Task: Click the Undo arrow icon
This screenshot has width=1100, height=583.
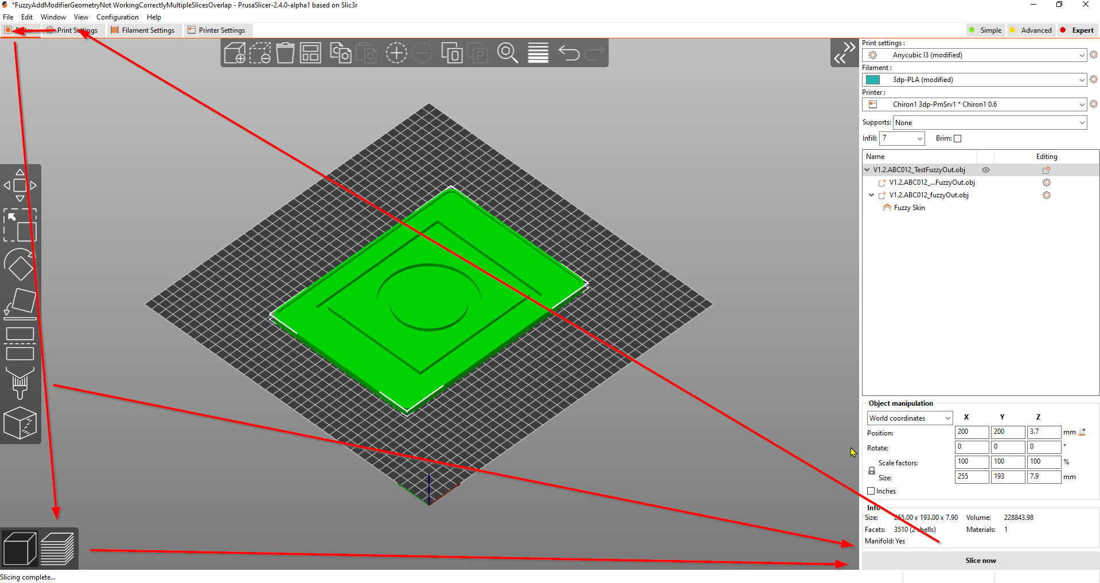Action: [x=569, y=53]
